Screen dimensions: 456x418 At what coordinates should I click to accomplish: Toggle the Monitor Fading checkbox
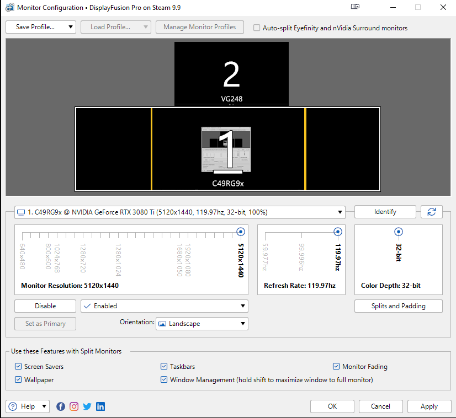(336, 366)
